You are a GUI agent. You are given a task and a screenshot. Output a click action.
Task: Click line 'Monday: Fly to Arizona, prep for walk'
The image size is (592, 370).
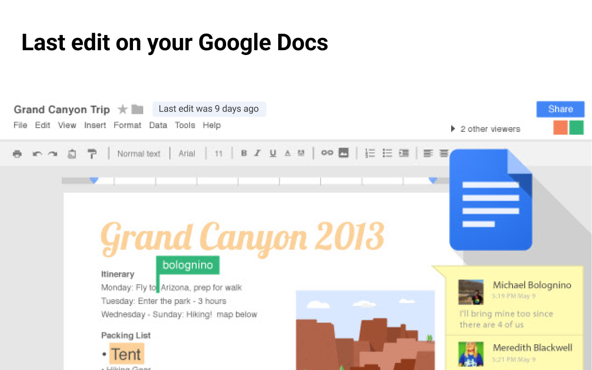tap(172, 287)
